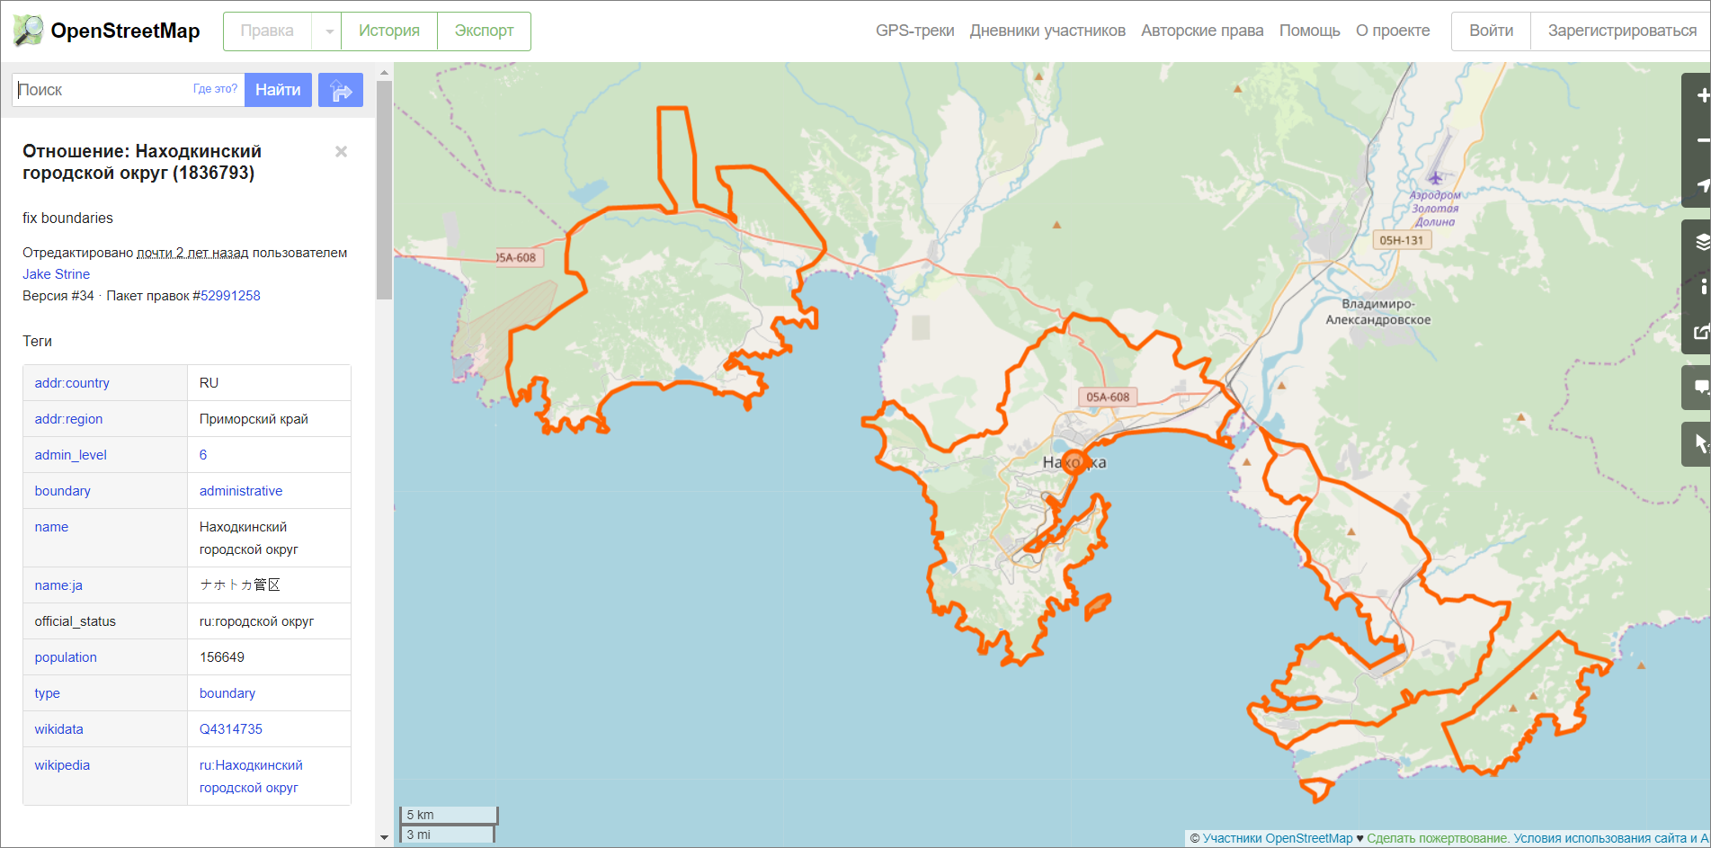Open directions with the route arrow button
This screenshot has height=848, width=1711.
(341, 90)
